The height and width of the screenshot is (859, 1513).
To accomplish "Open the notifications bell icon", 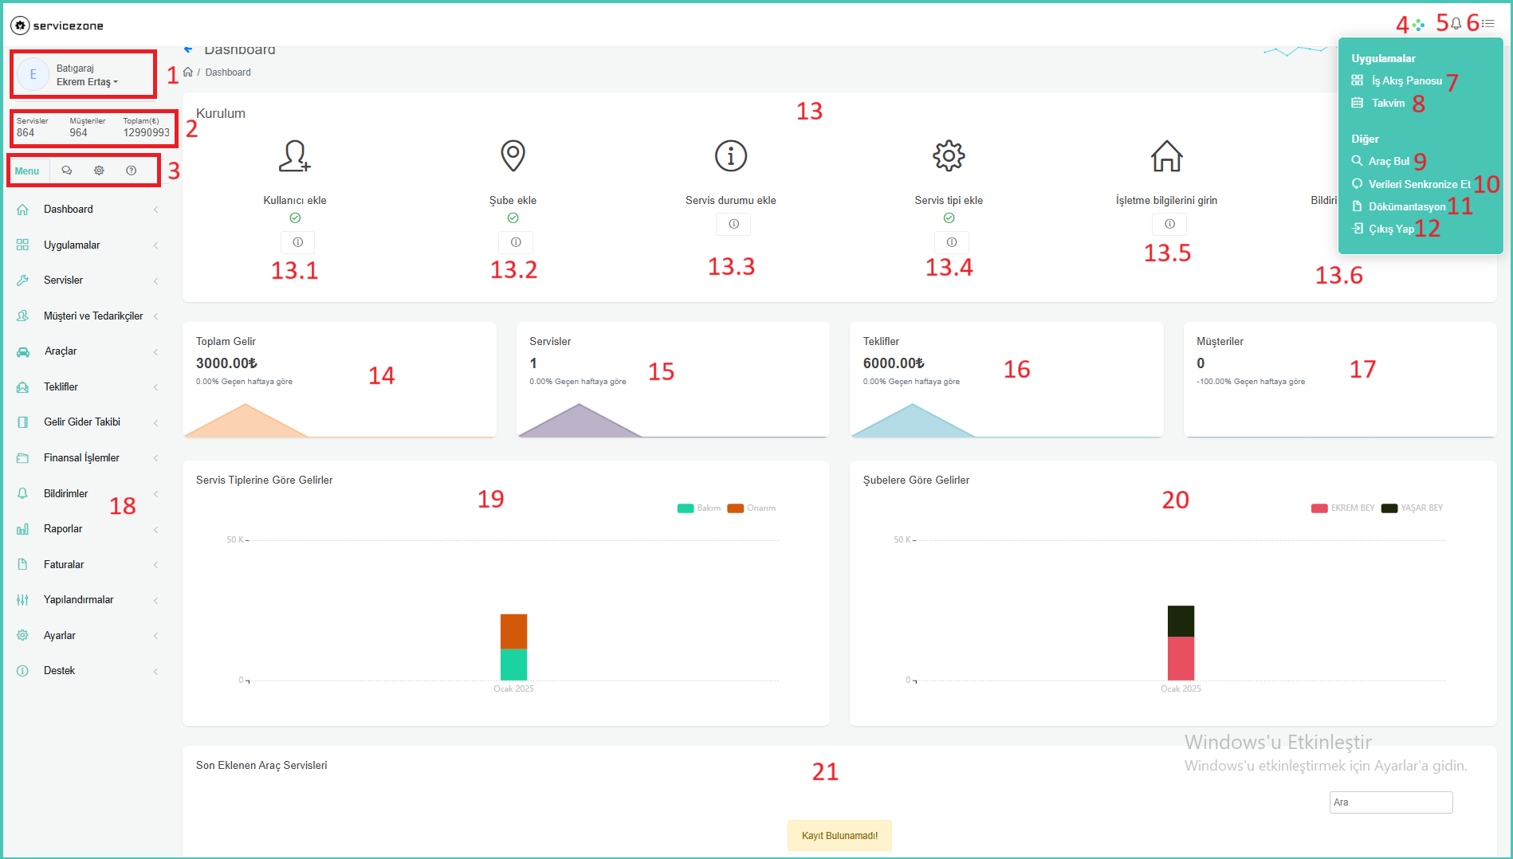I will (1456, 24).
